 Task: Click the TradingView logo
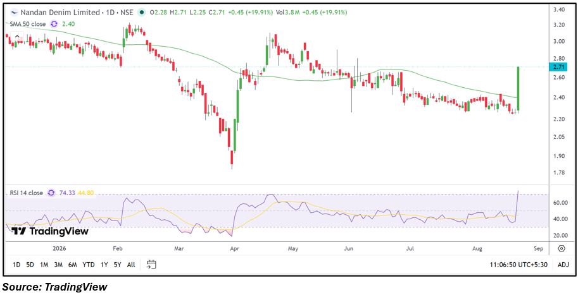tap(50, 231)
